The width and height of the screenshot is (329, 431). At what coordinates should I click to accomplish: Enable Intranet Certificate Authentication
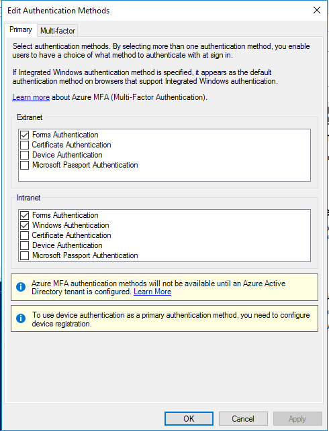[x=24, y=235]
